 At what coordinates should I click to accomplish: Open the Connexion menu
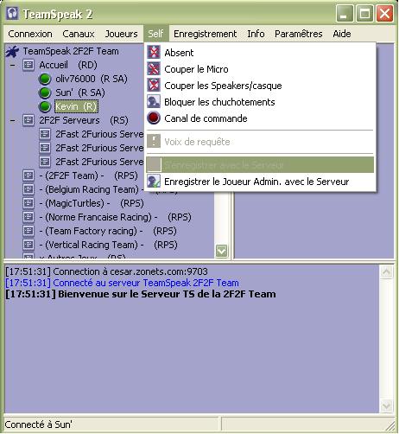coord(30,34)
